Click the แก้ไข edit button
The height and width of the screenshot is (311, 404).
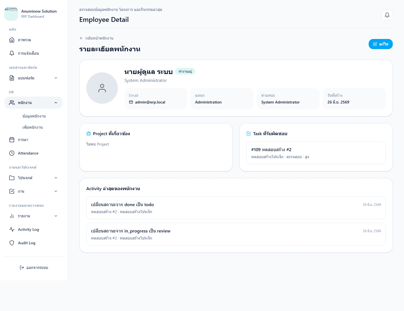tap(381, 44)
